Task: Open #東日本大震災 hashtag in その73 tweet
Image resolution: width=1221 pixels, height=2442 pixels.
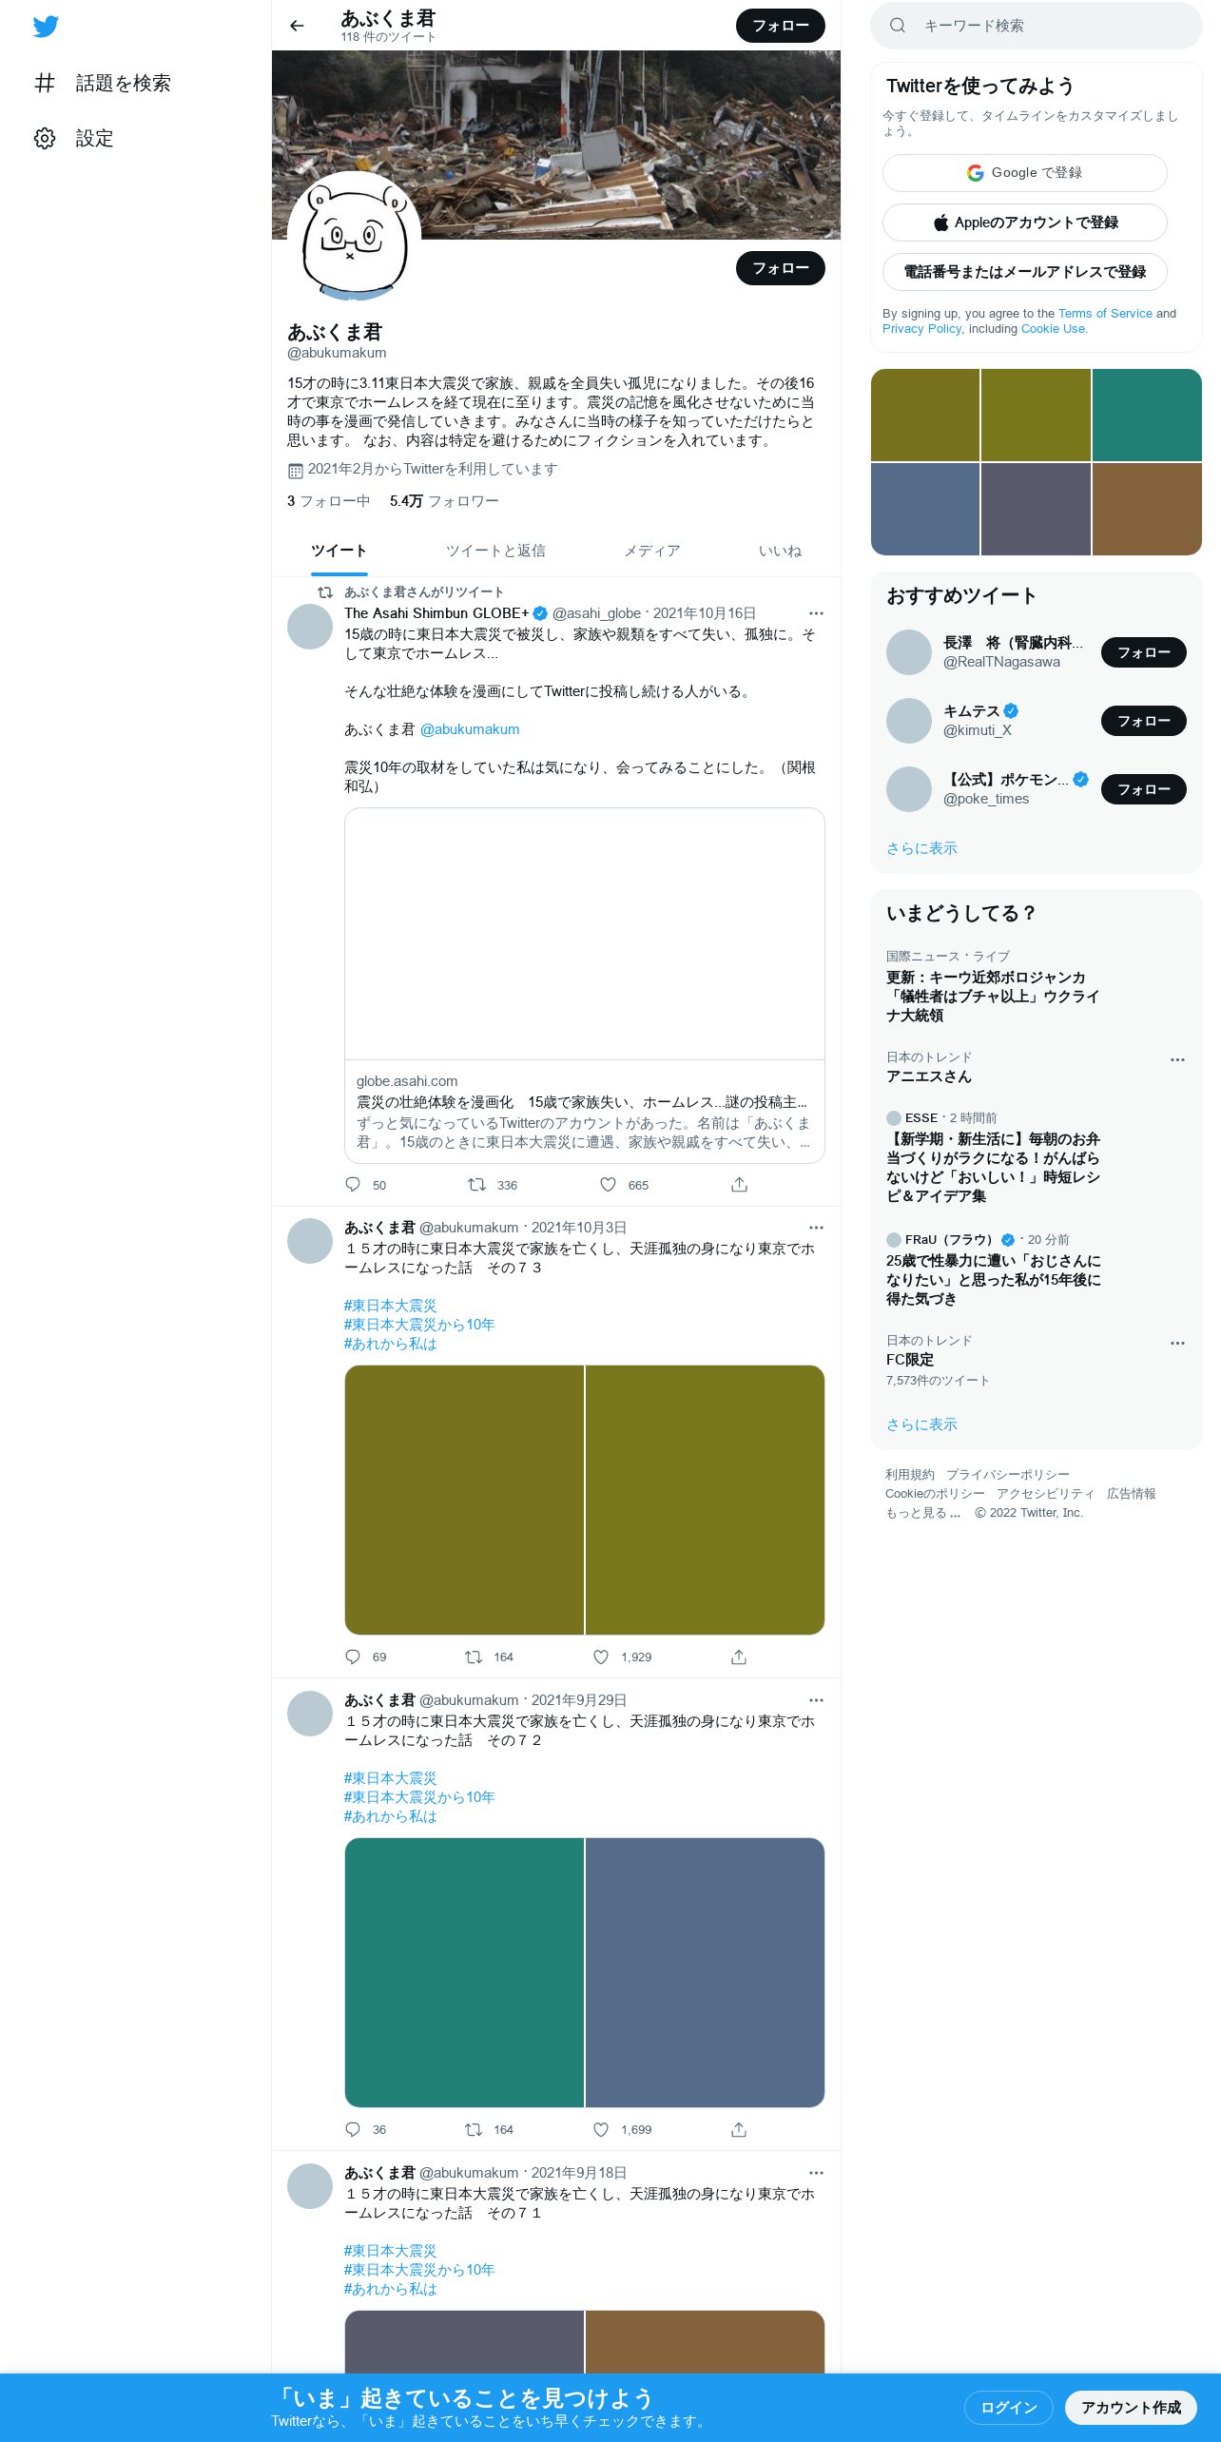Action: pos(390,1306)
